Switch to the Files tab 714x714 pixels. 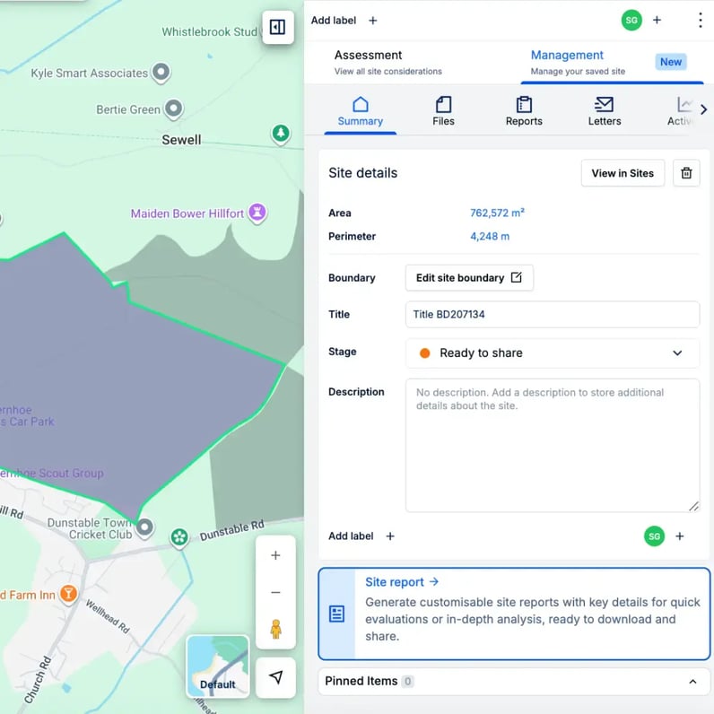click(443, 111)
